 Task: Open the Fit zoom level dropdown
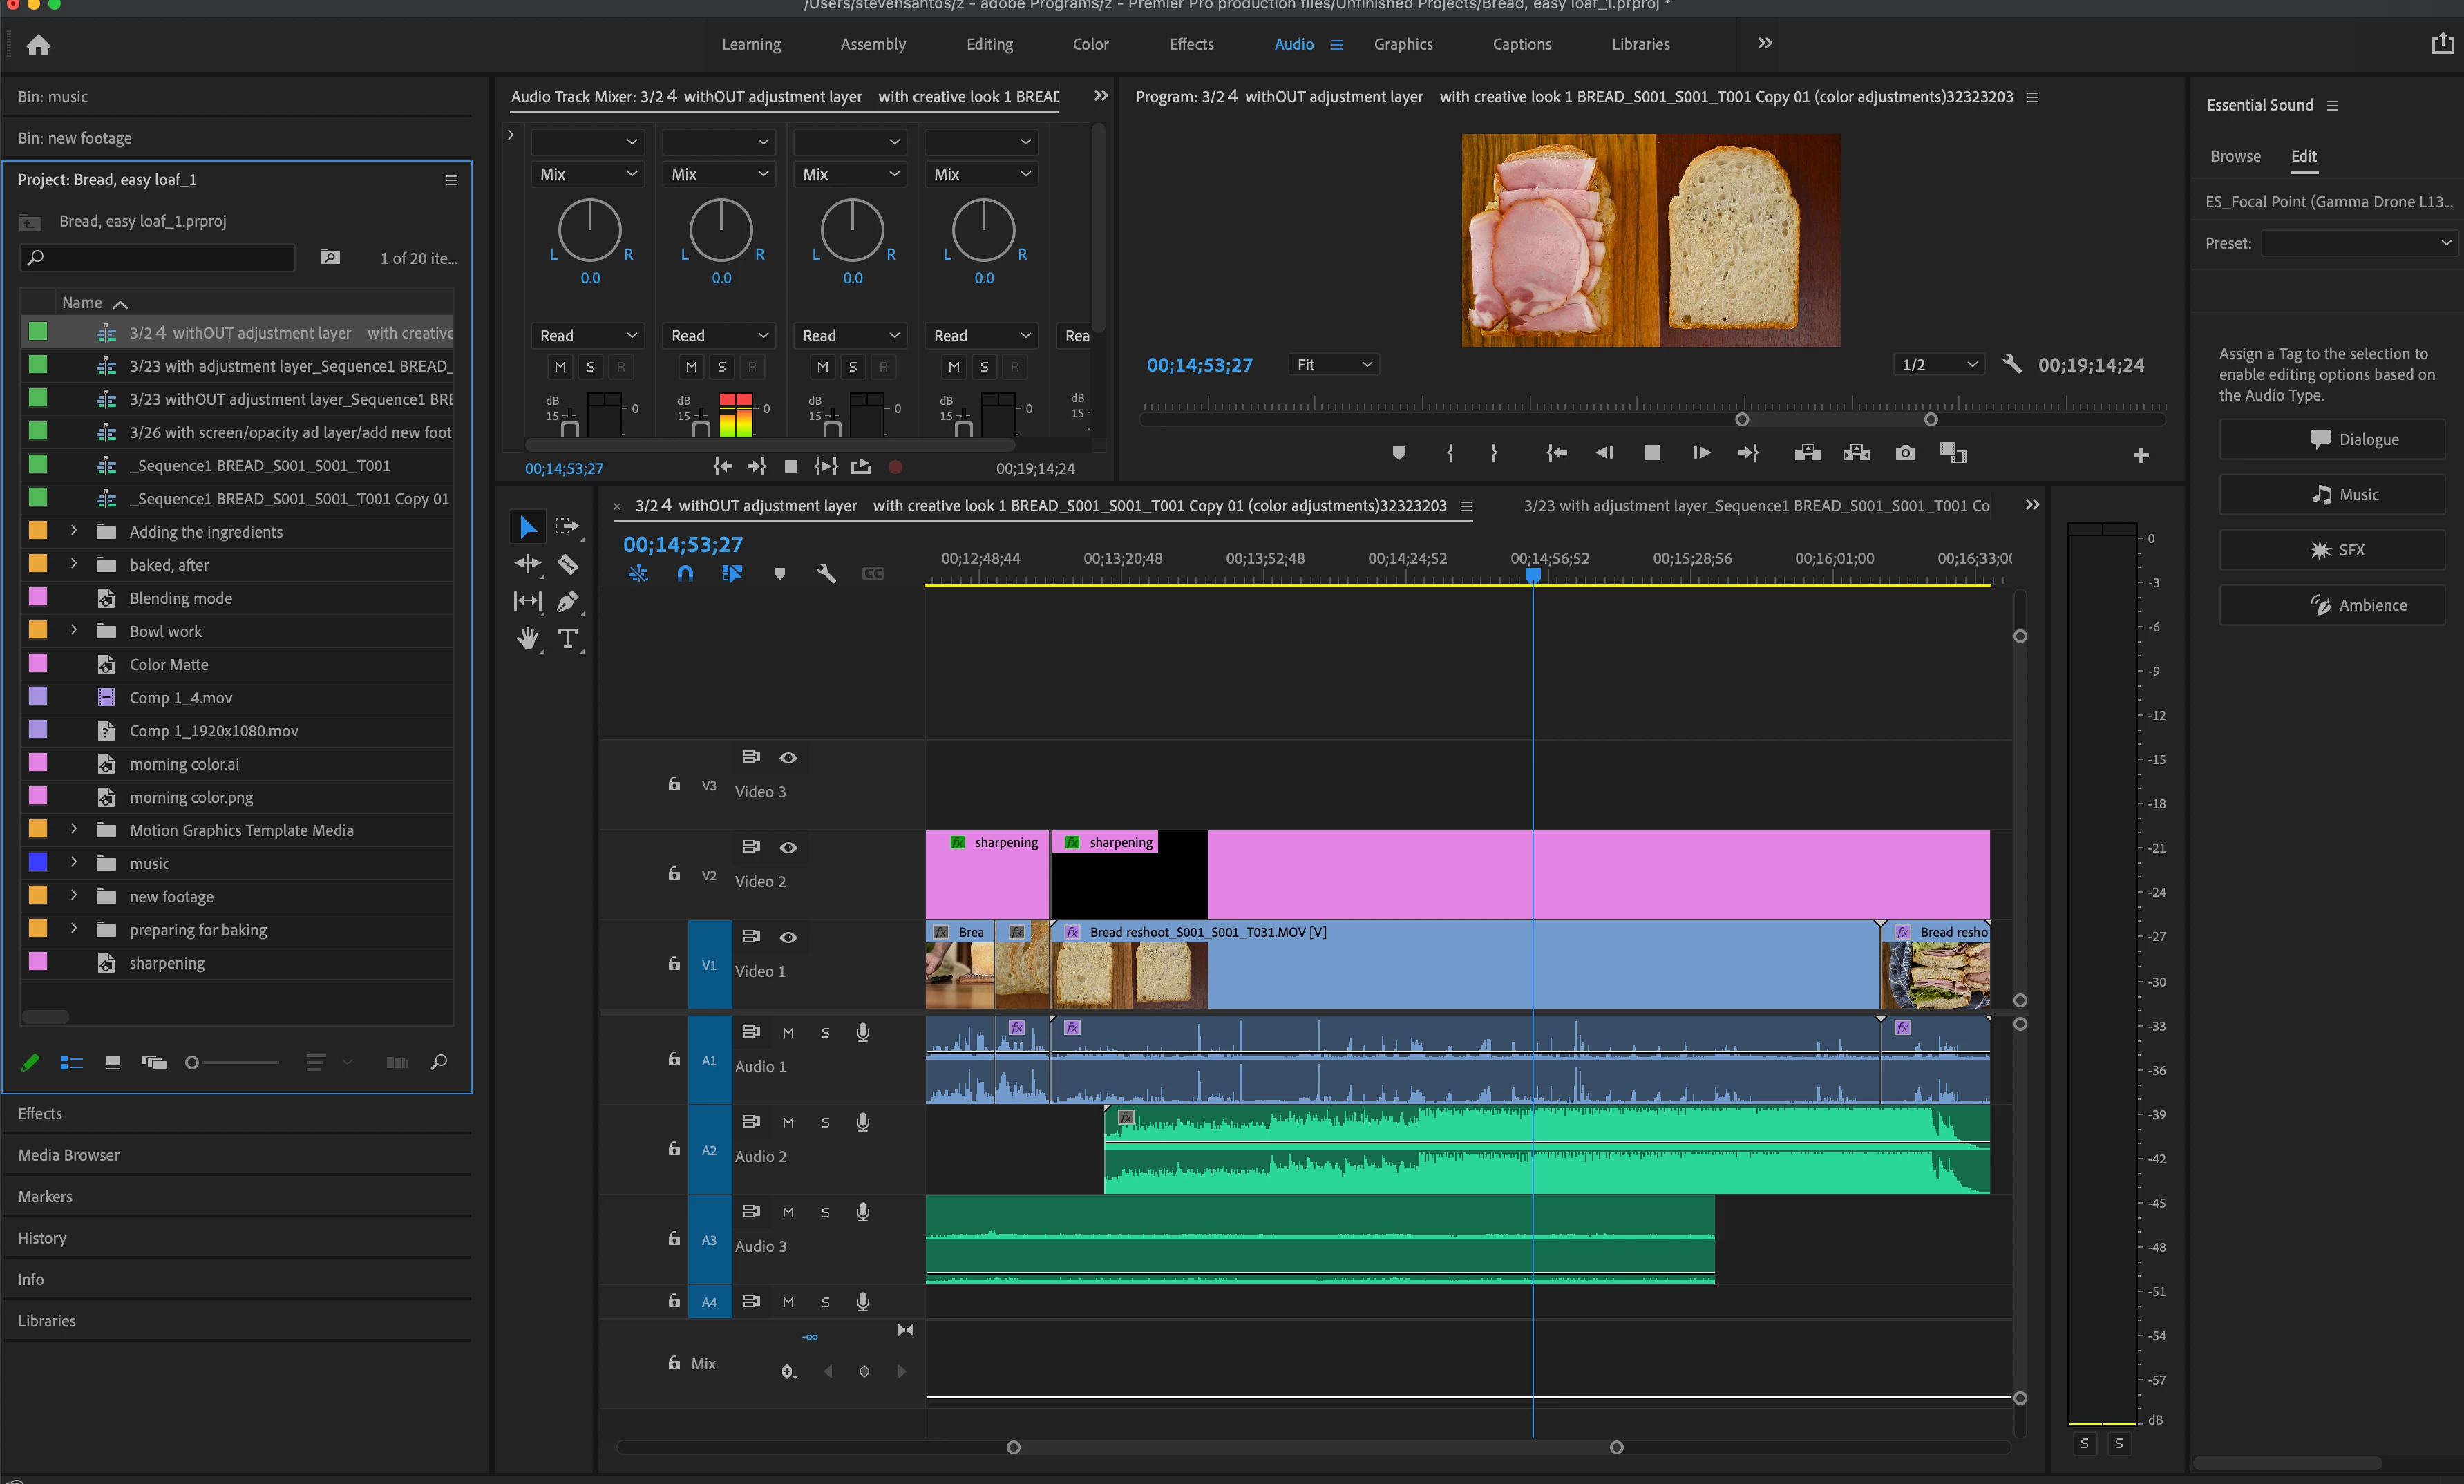[x=1333, y=365]
